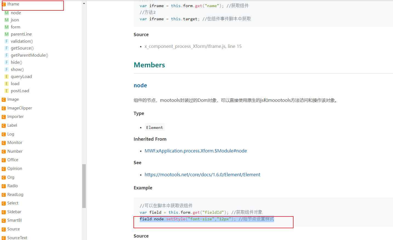The width and height of the screenshot is (393, 240).
Task: Click the F icon beside getParentModule()
Action: pyautogui.click(x=7, y=55)
